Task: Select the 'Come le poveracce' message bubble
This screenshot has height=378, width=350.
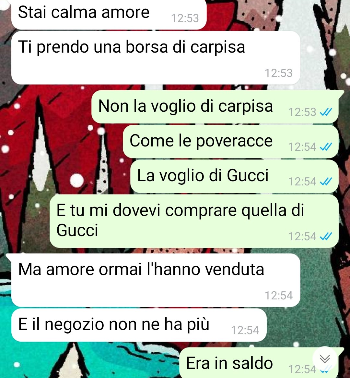Action: click(231, 142)
